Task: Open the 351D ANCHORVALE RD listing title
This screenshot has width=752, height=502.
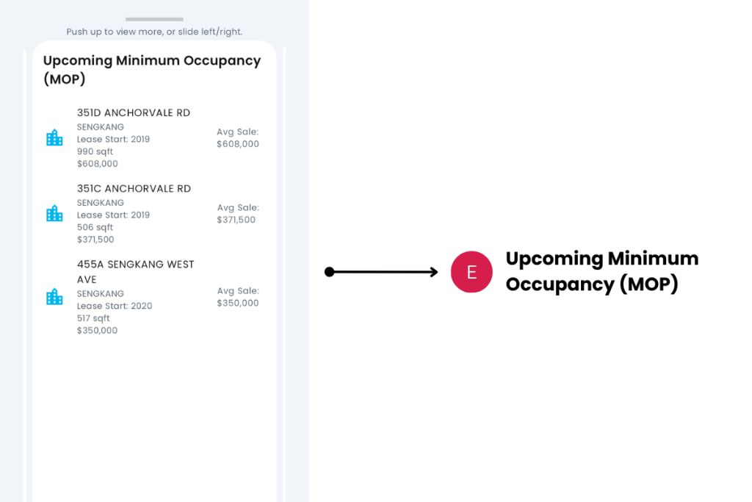Action: coord(134,113)
